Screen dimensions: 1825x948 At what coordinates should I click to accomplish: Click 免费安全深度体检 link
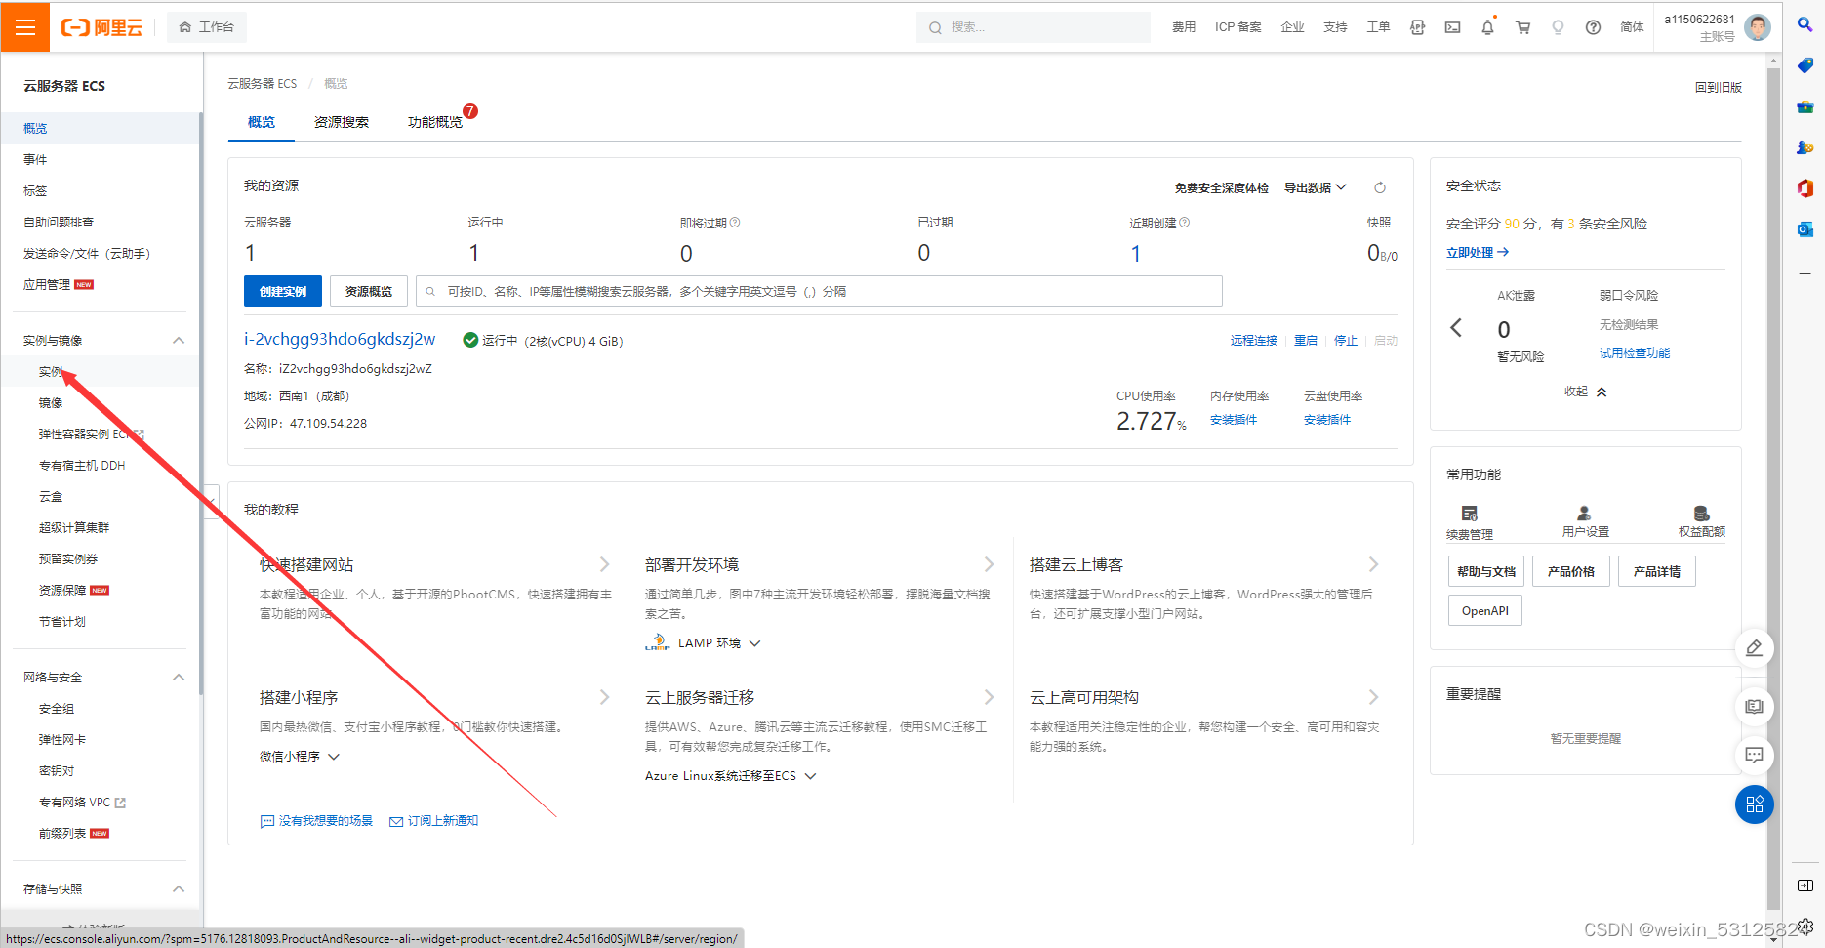pos(1221,187)
